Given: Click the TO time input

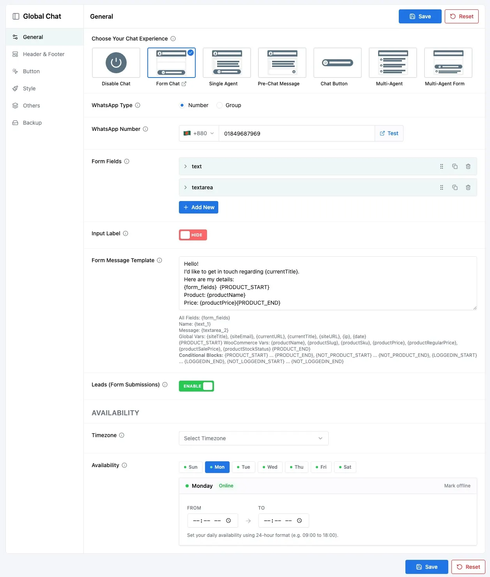Looking at the screenshot, I should (x=284, y=521).
